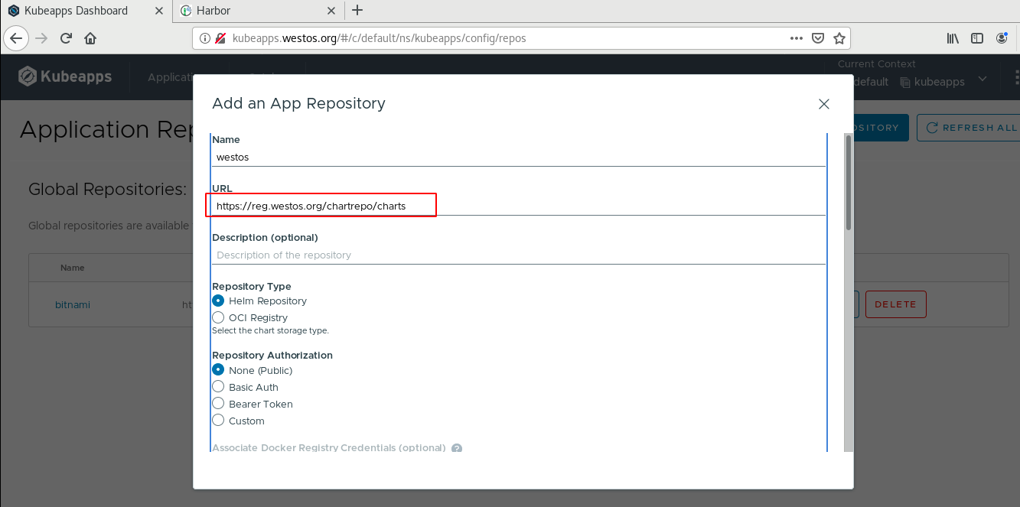
Task: Show site information icon in address bar
Action: pyautogui.click(x=205, y=37)
